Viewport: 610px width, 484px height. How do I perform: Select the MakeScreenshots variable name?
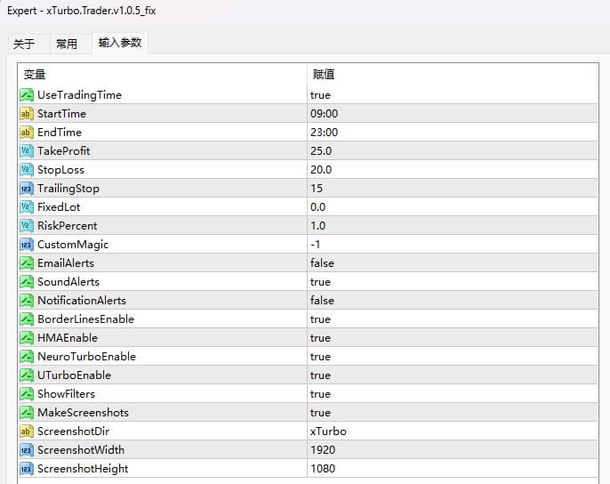[83, 413]
